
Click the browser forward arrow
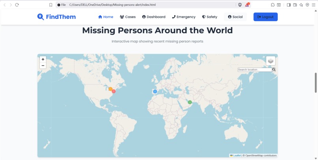[x=11, y=5]
